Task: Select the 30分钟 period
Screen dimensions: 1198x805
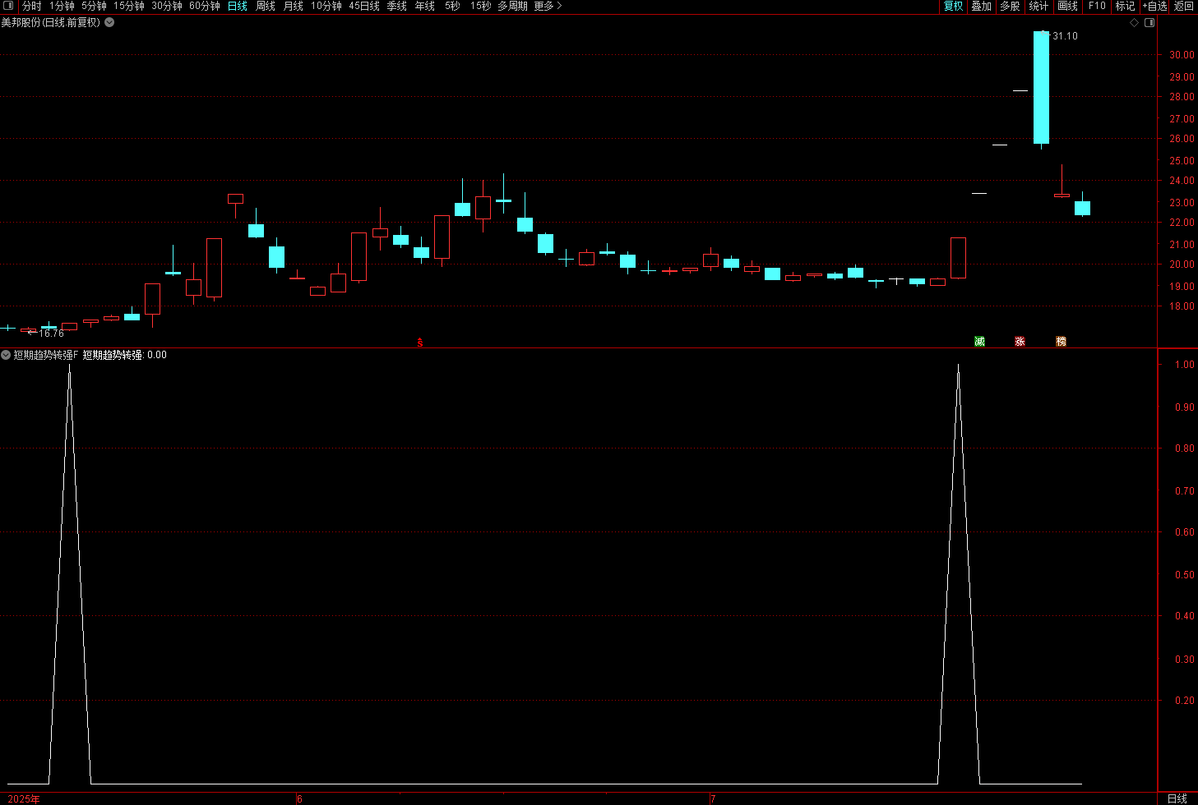Action: [167, 6]
